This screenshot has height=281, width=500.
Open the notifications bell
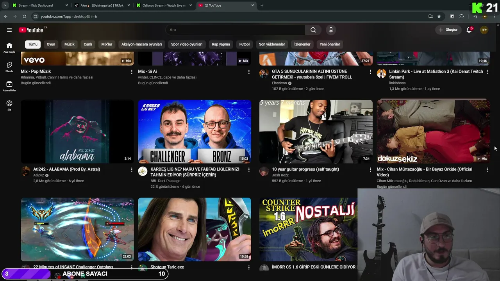(x=469, y=30)
